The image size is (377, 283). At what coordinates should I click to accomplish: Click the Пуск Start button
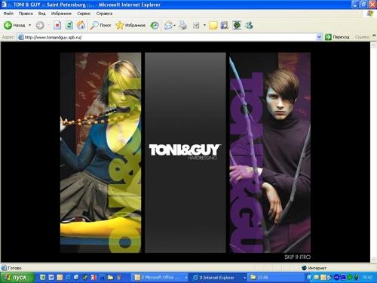[17, 278]
